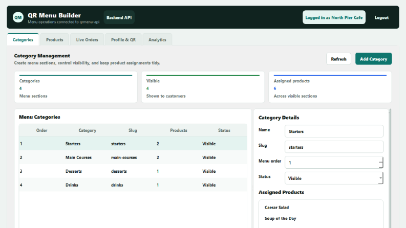Open the Profile & QR tab
The height and width of the screenshot is (228, 406).
click(x=123, y=39)
